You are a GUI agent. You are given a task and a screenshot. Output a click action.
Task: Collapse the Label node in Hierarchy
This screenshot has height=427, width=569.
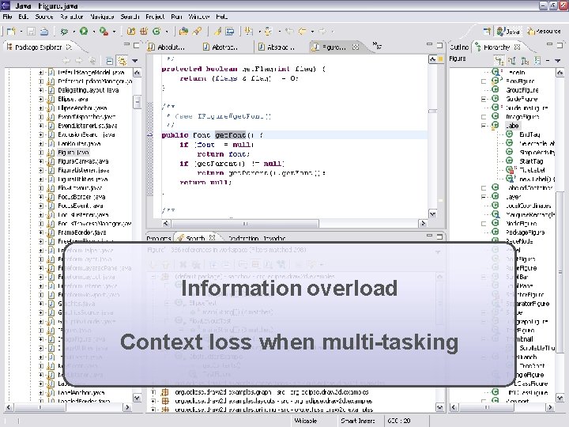(484, 126)
